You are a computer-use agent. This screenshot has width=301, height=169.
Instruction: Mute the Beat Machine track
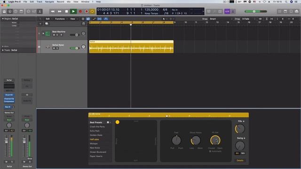(x=54, y=35)
